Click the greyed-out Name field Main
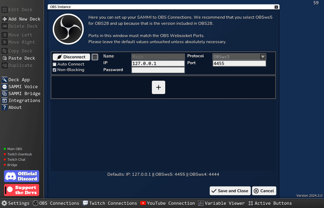This screenshot has height=208, width=324. [158, 57]
